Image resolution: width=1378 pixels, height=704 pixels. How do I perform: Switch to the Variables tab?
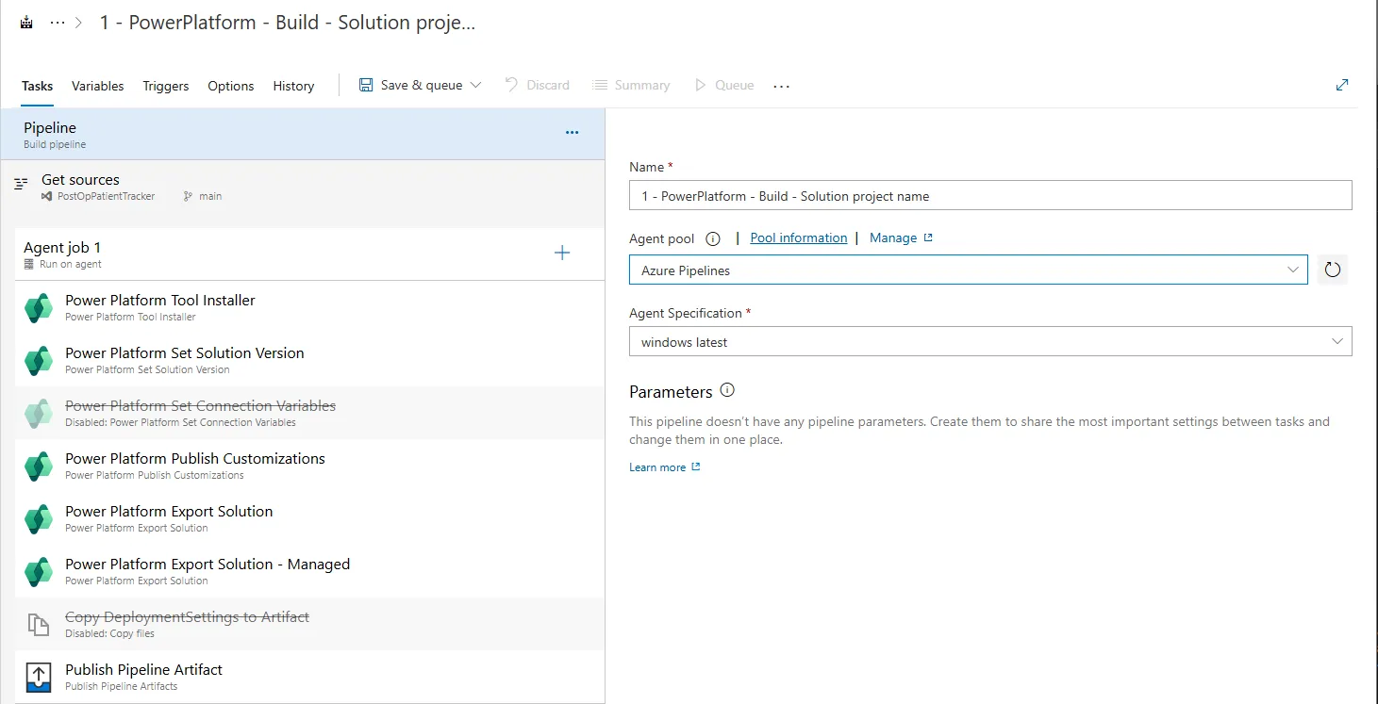click(x=98, y=86)
